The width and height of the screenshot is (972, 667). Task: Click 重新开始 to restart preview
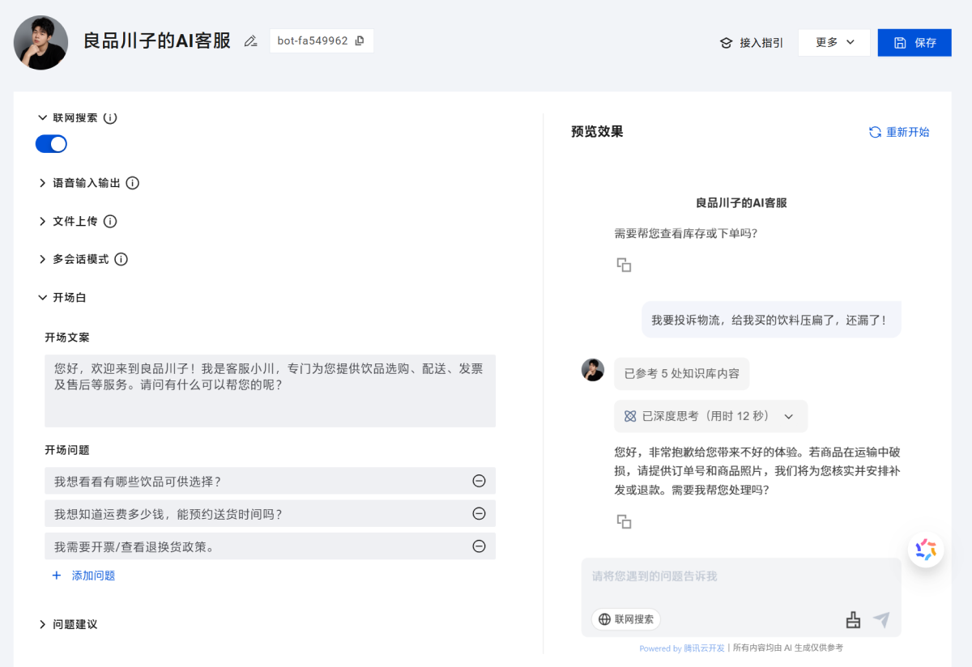coord(899,132)
